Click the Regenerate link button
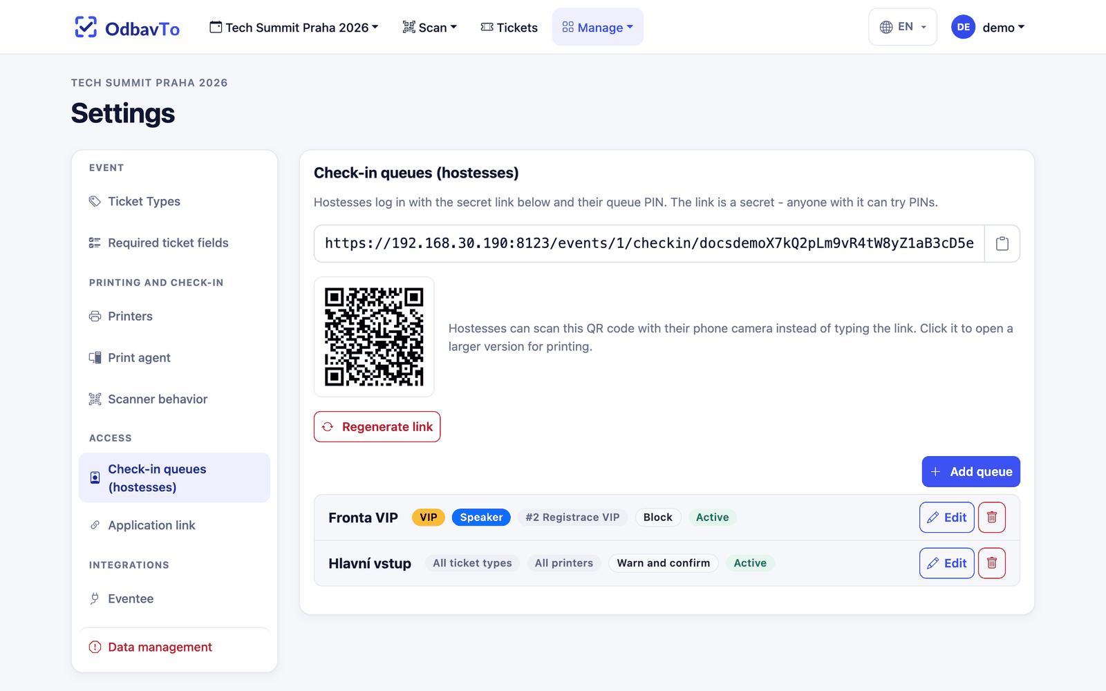 click(x=377, y=427)
